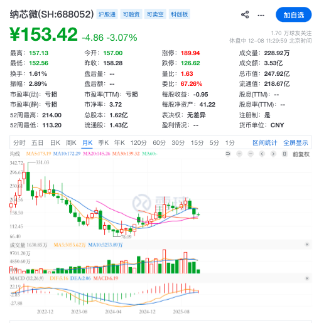This screenshot has width=319, height=323.
Task: Click the reset chart (return arrow) icon
Action: click(x=228, y=154)
